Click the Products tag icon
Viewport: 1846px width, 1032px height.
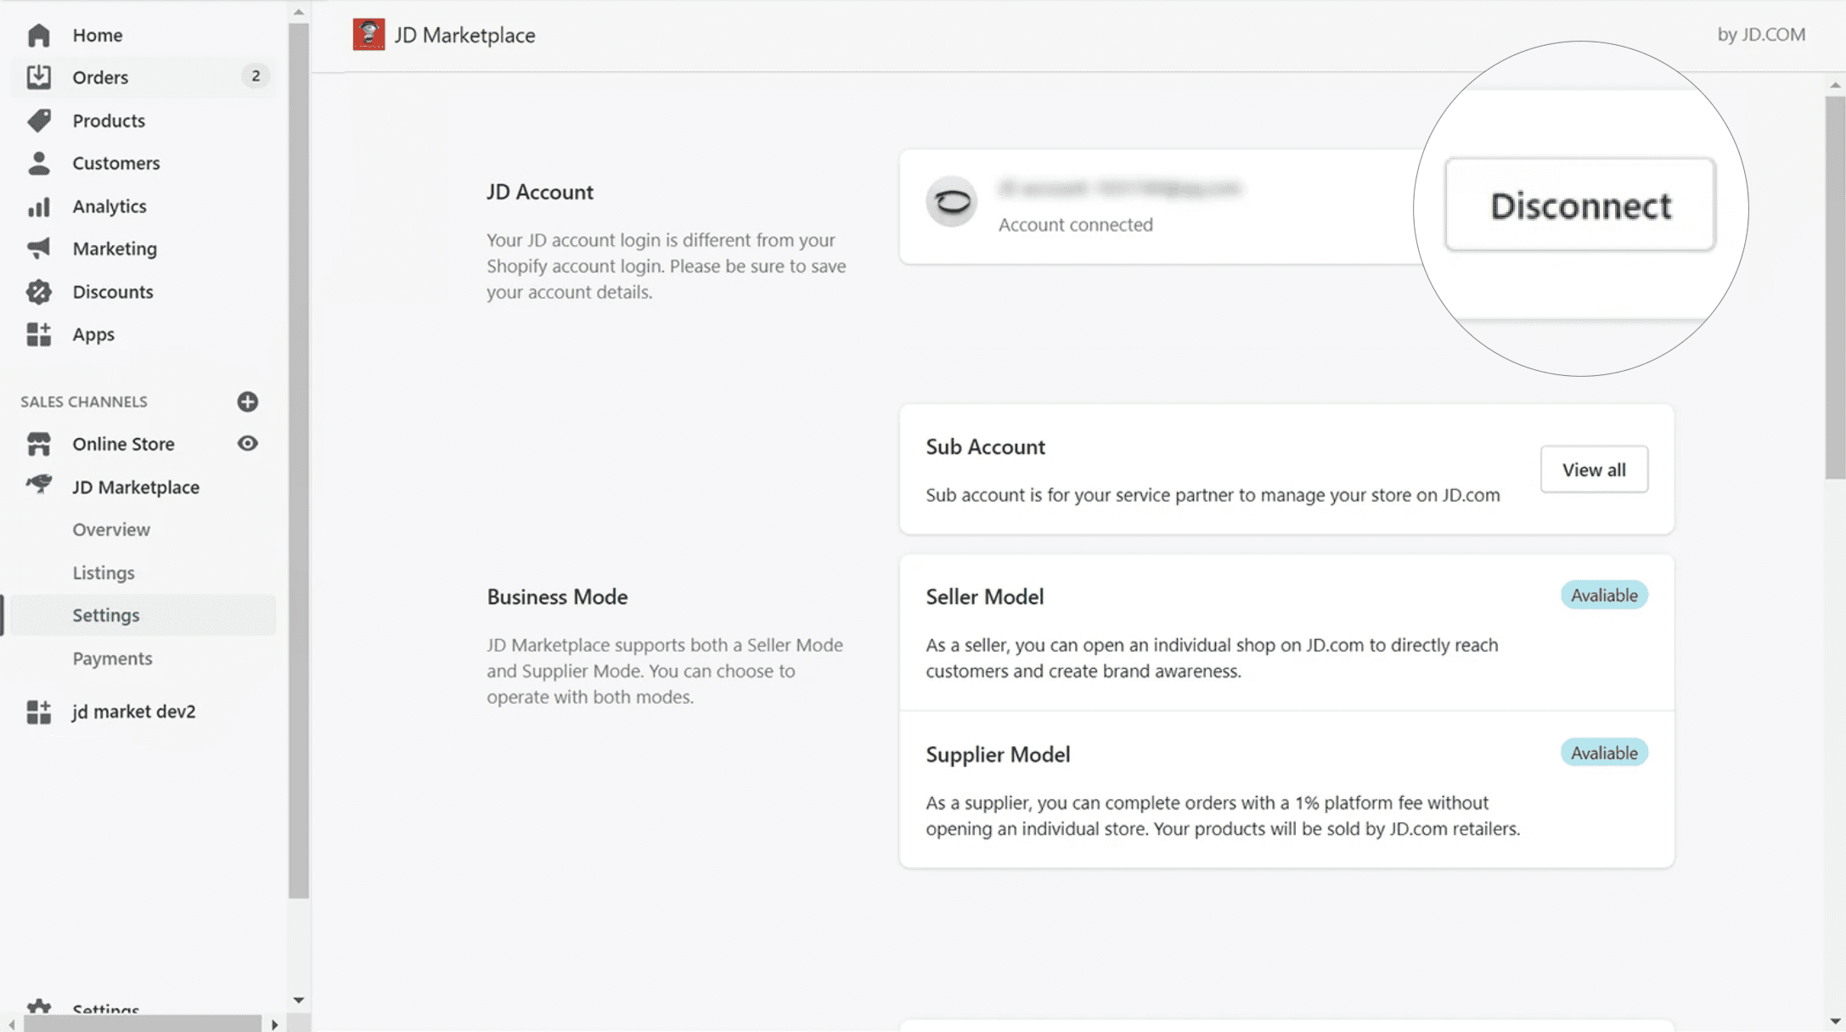click(38, 121)
